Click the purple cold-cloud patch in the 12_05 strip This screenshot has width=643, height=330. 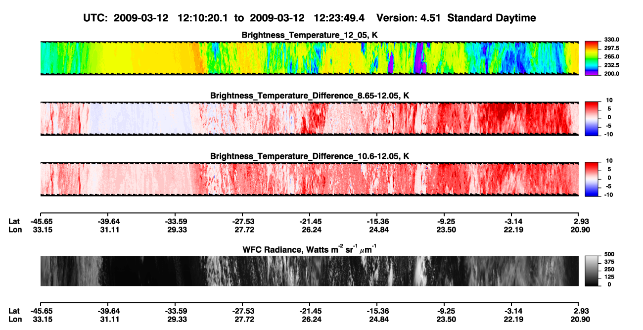point(419,58)
